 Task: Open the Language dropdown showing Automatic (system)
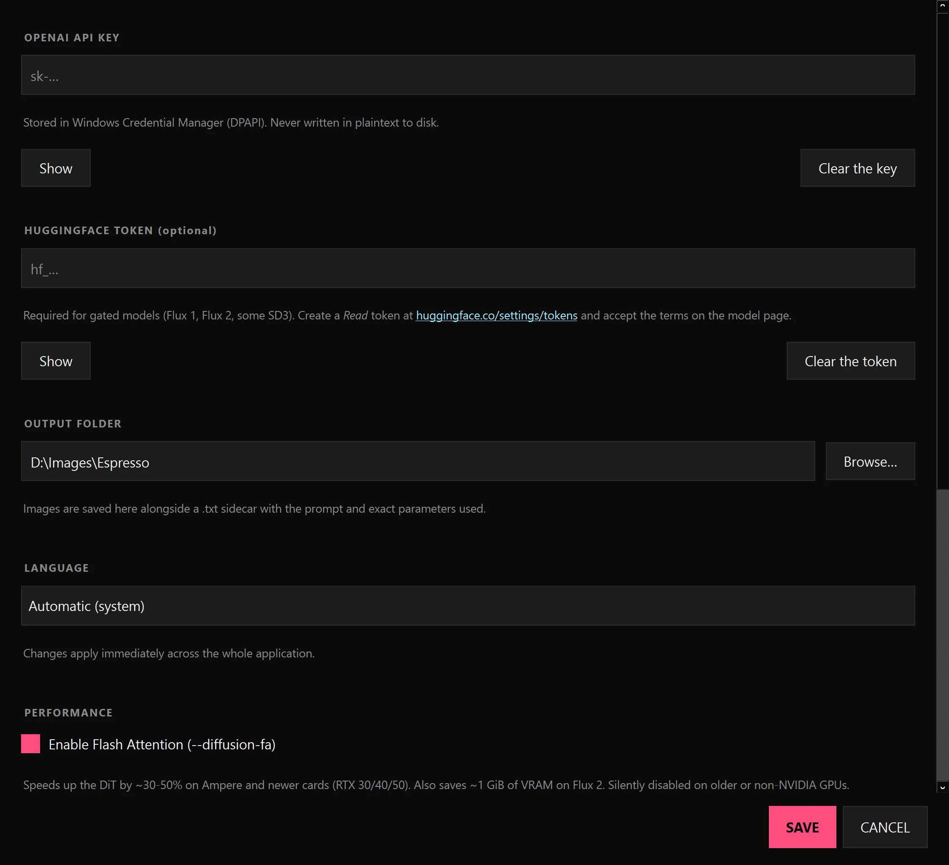click(468, 605)
